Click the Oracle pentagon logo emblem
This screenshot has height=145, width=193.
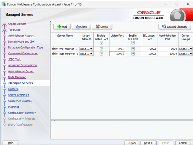177,15
